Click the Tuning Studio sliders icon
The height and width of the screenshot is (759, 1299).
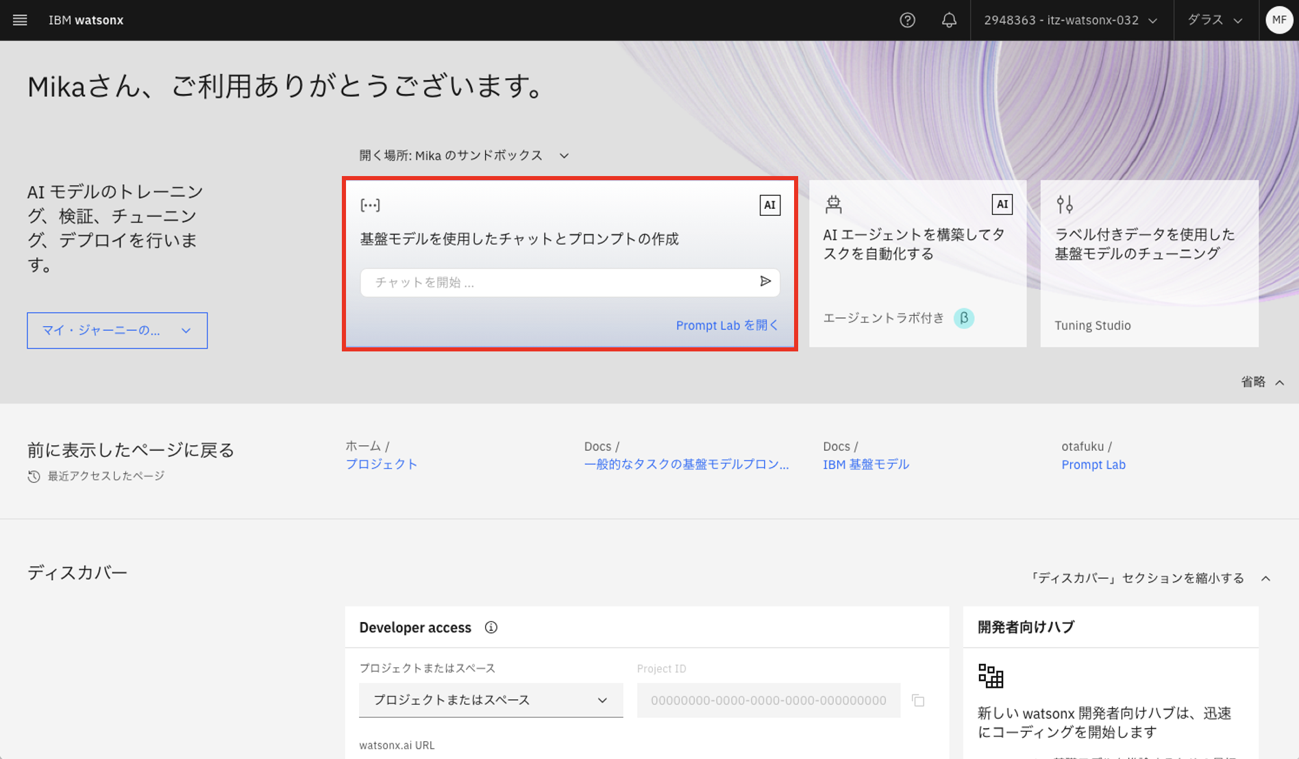(x=1064, y=204)
